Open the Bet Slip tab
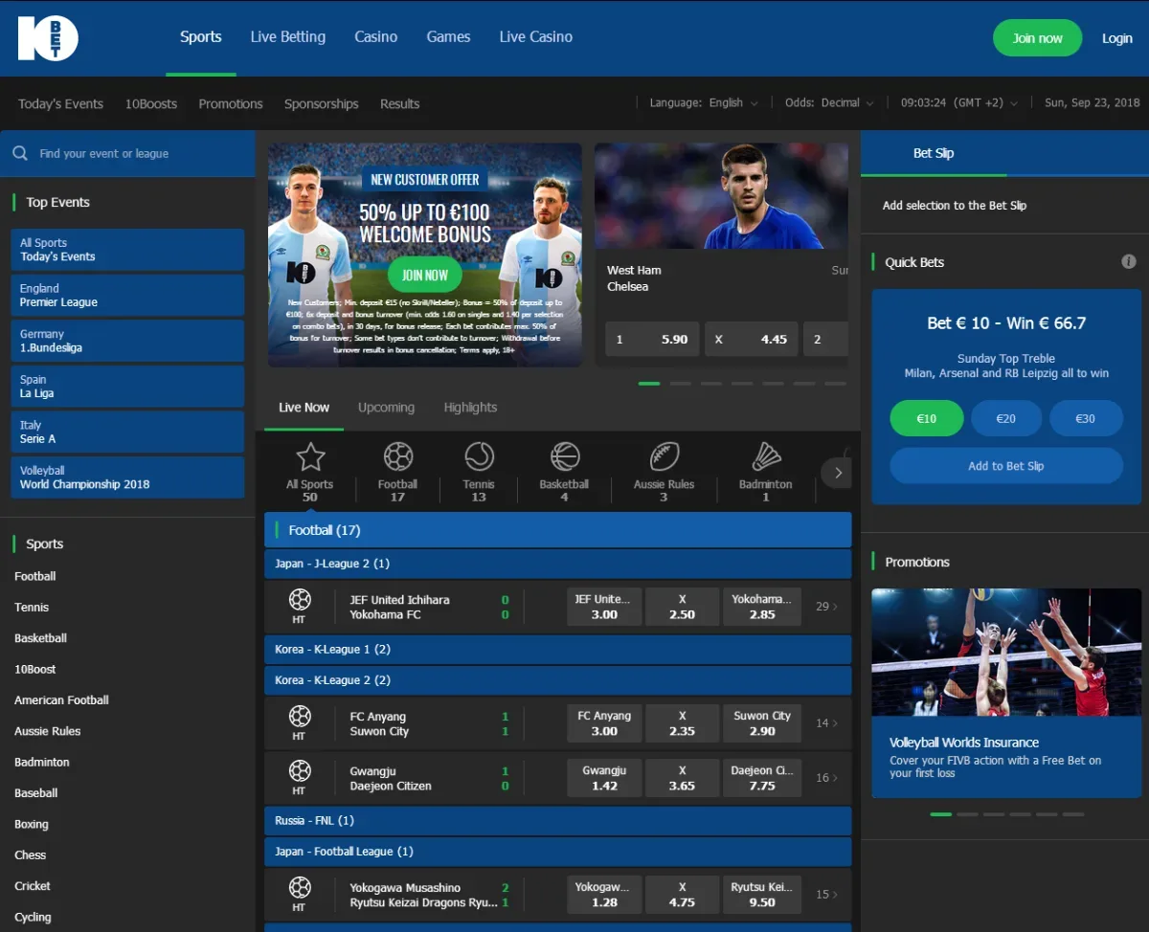This screenshot has height=932, width=1149. 934,153
